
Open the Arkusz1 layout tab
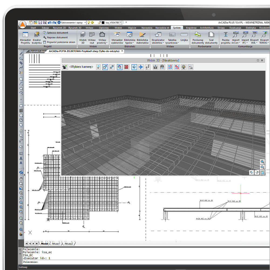pyautogui.click(x=56, y=244)
